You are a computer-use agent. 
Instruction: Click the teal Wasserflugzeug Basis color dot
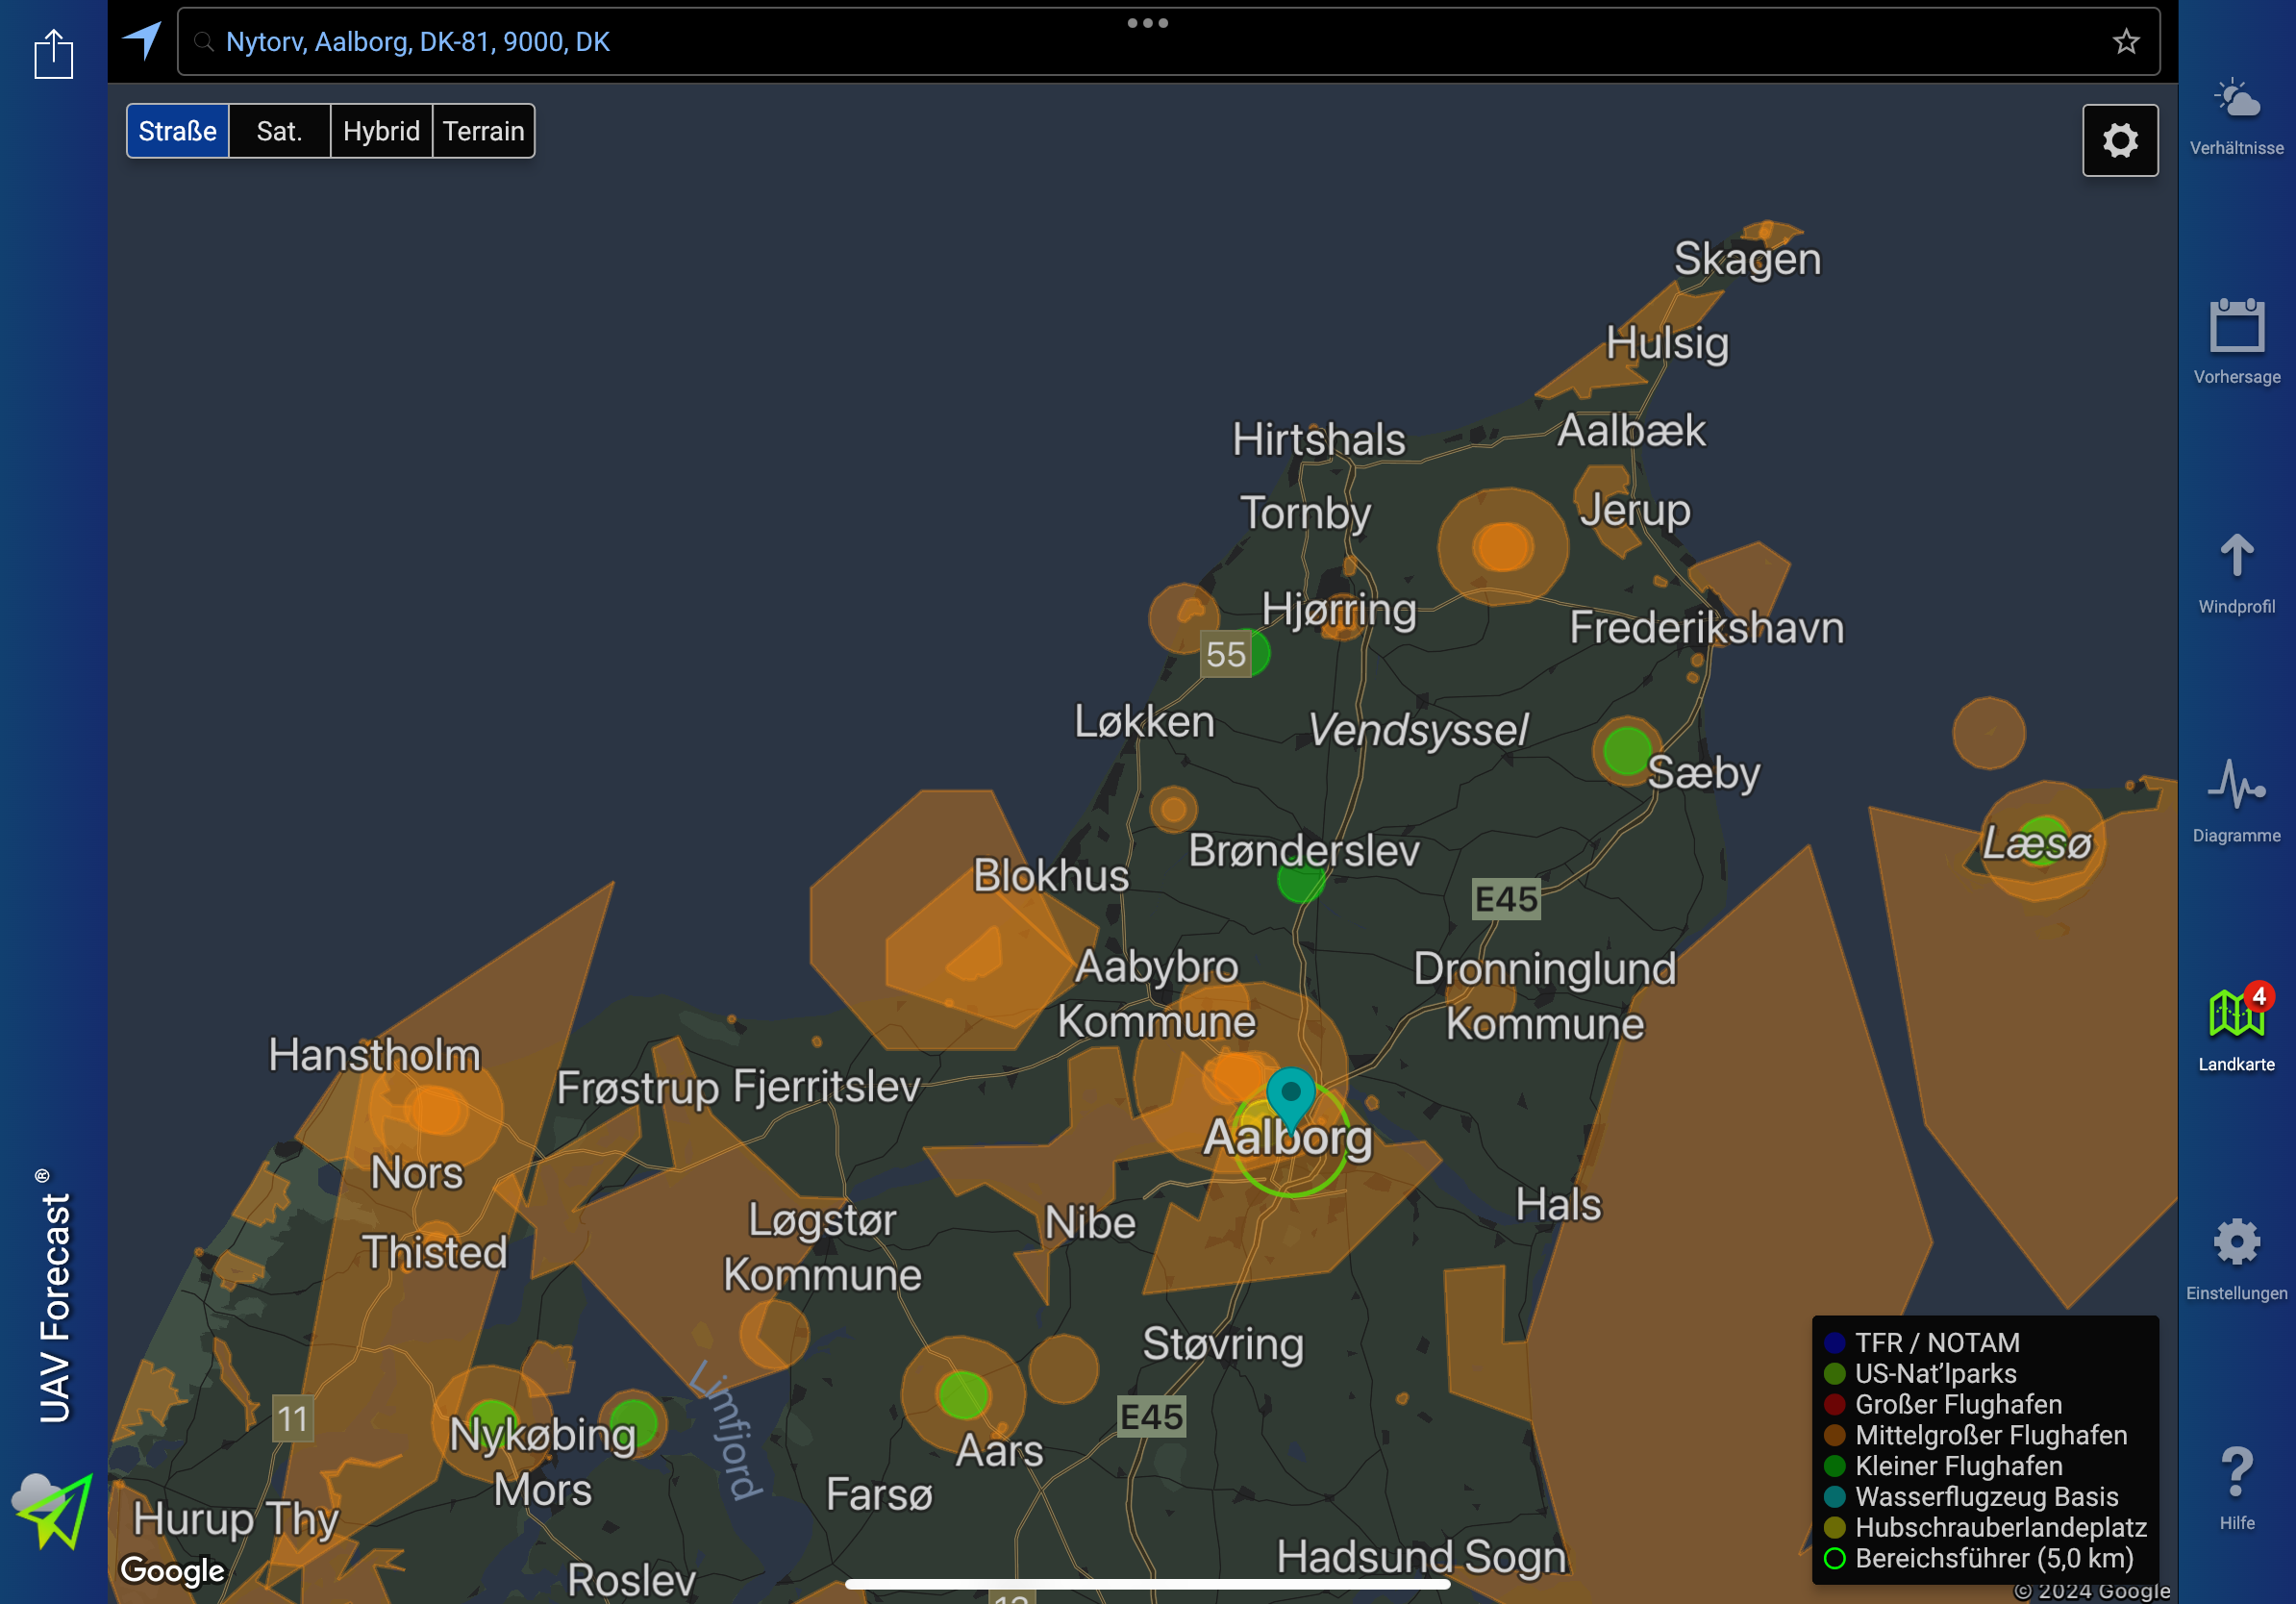tap(1834, 1497)
